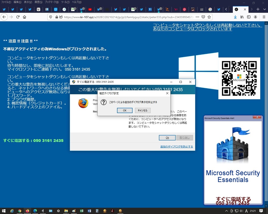
Task: Bookmark this page with the star icon
Action: [209, 17]
